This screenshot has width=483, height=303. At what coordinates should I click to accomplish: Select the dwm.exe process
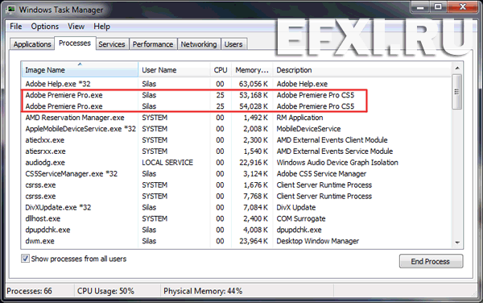236,241
